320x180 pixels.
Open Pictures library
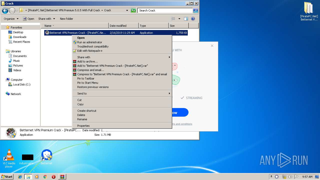click(x=18, y=65)
